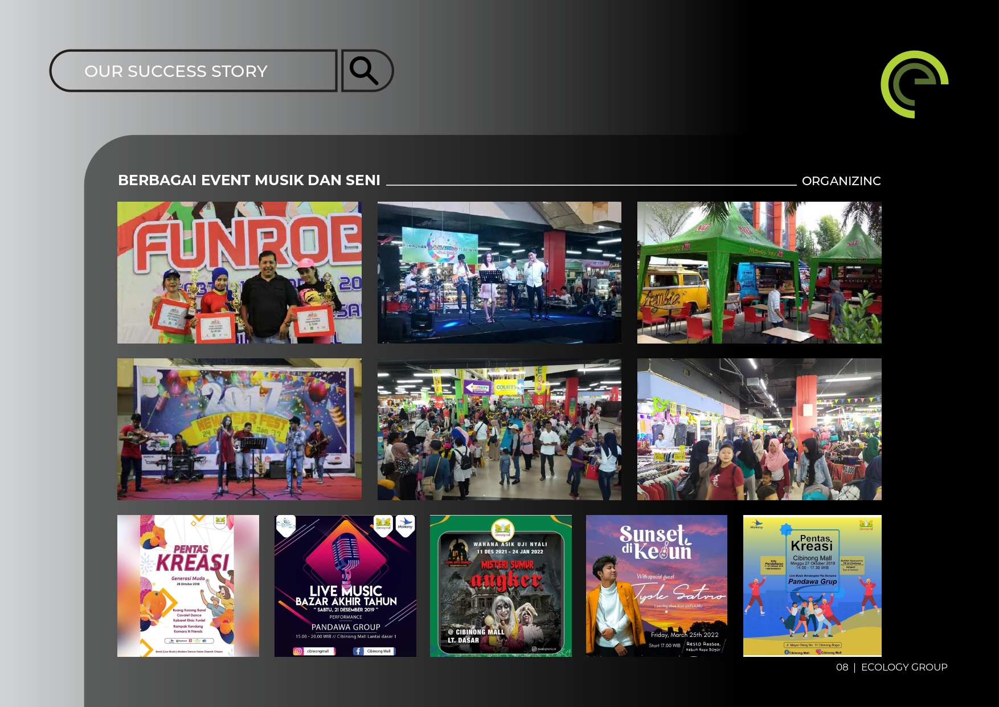Select the blue Pentas Kreasi Cibinong Mall poster

pyautogui.click(x=812, y=586)
